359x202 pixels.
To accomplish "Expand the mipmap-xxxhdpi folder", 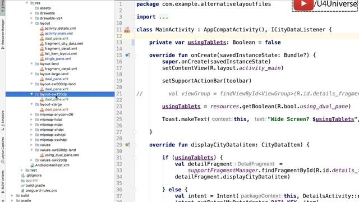I will click(31, 140).
